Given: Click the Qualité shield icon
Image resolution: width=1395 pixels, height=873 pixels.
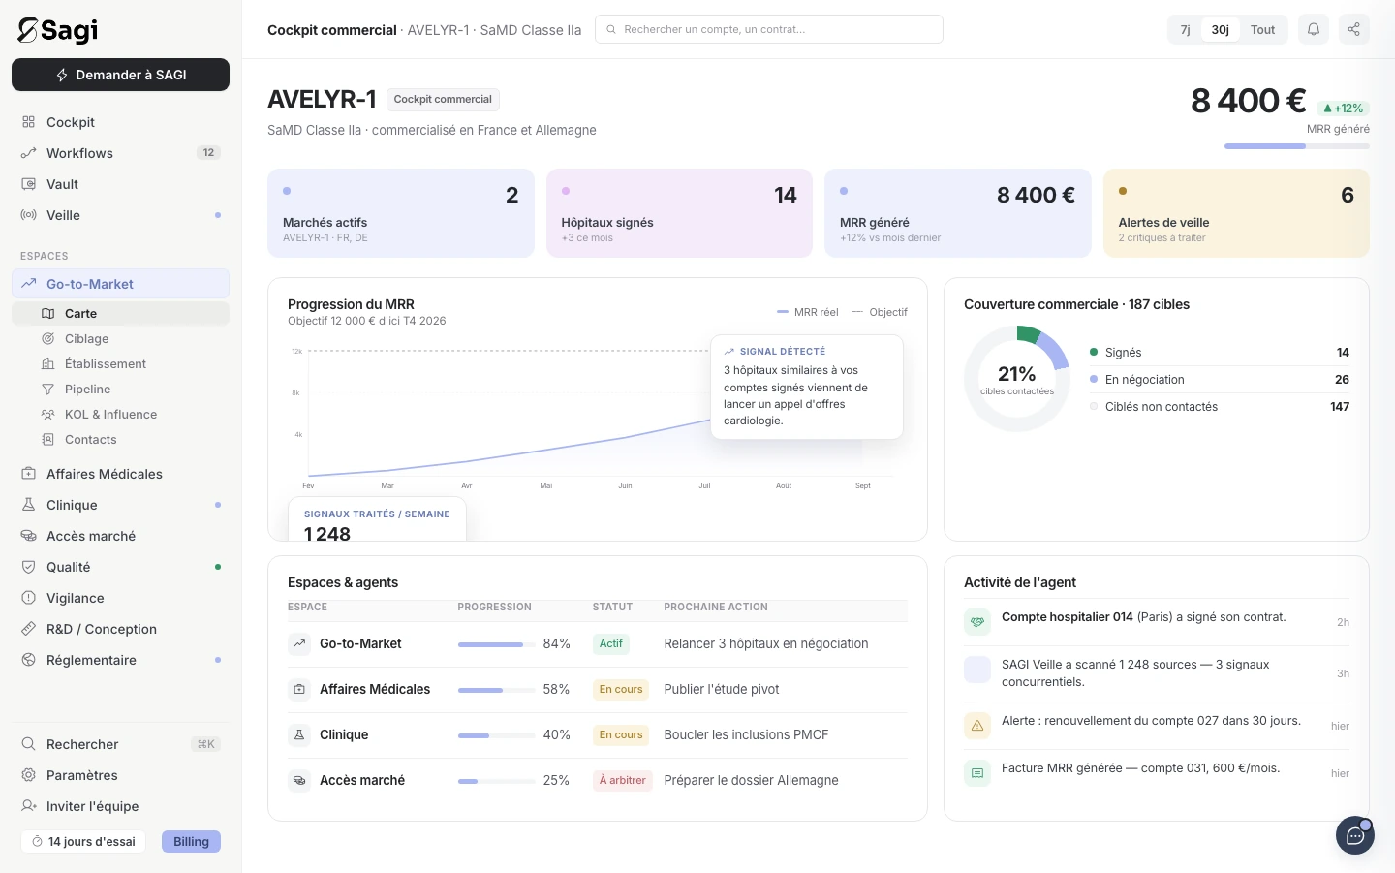Looking at the screenshot, I should pos(29,567).
